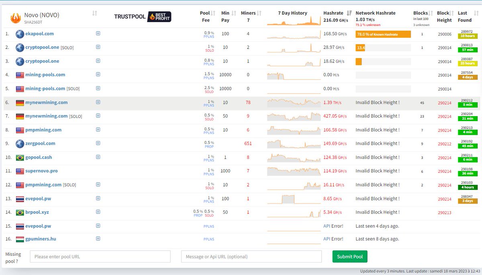The width and height of the screenshot is (482, 275).
Task: Click the 7 Day History header chart
Action: [x=294, y=21]
